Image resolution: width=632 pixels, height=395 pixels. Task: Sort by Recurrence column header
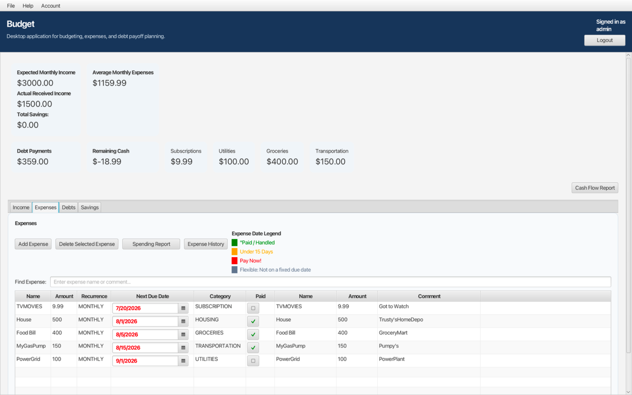click(94, 296)
